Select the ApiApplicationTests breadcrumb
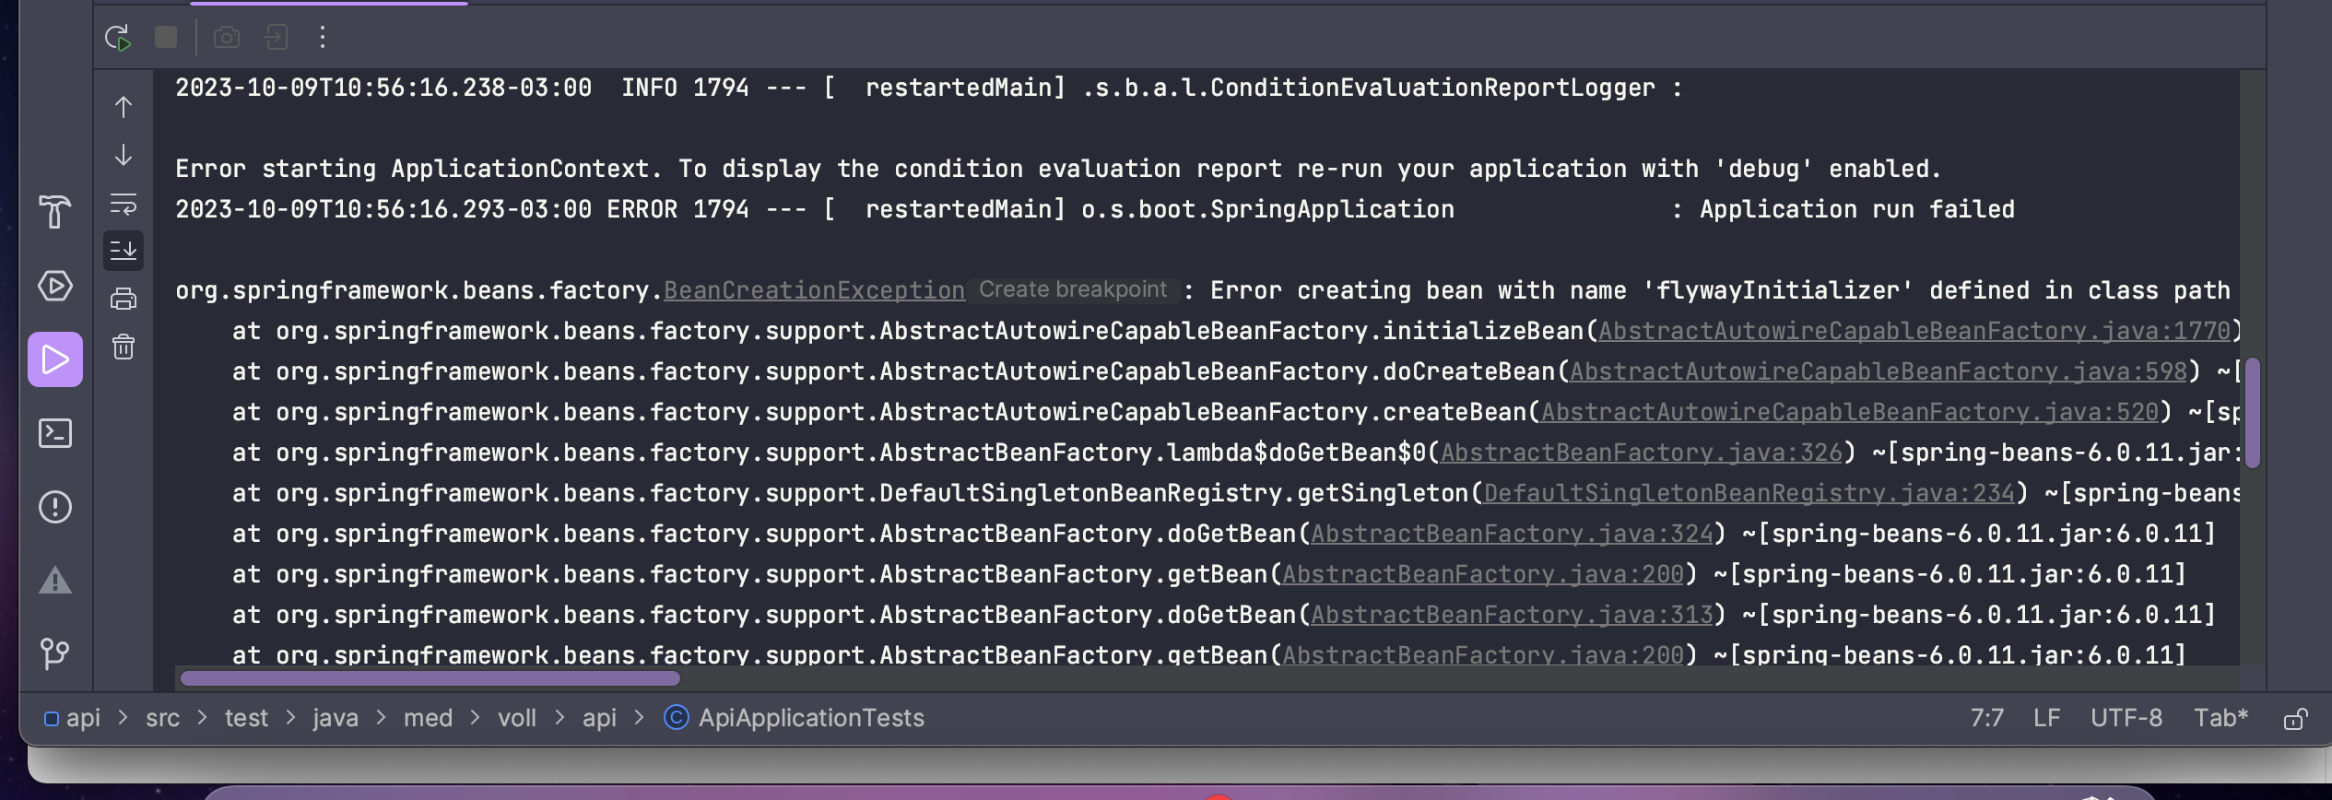 click(794, 718)
